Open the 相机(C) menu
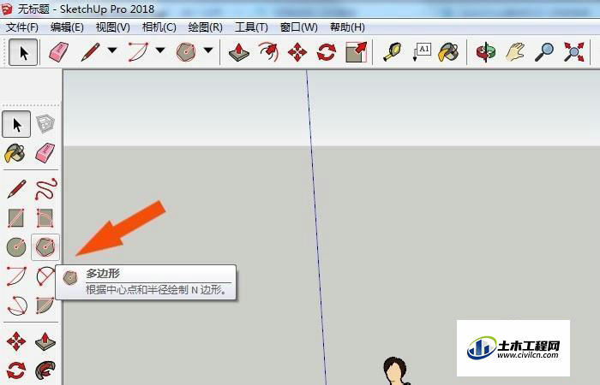Viewport: 600px width, 385px height. (159, 27)
